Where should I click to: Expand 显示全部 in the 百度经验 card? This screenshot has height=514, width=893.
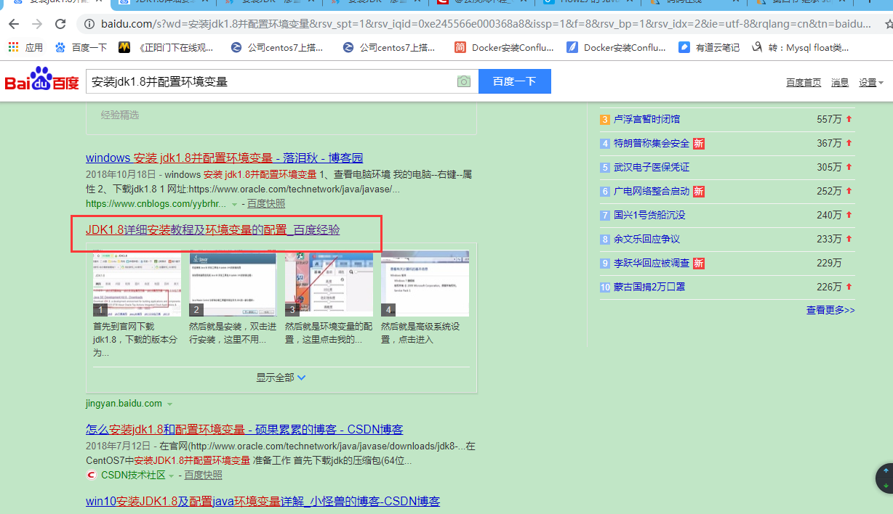tap(281, 378)
